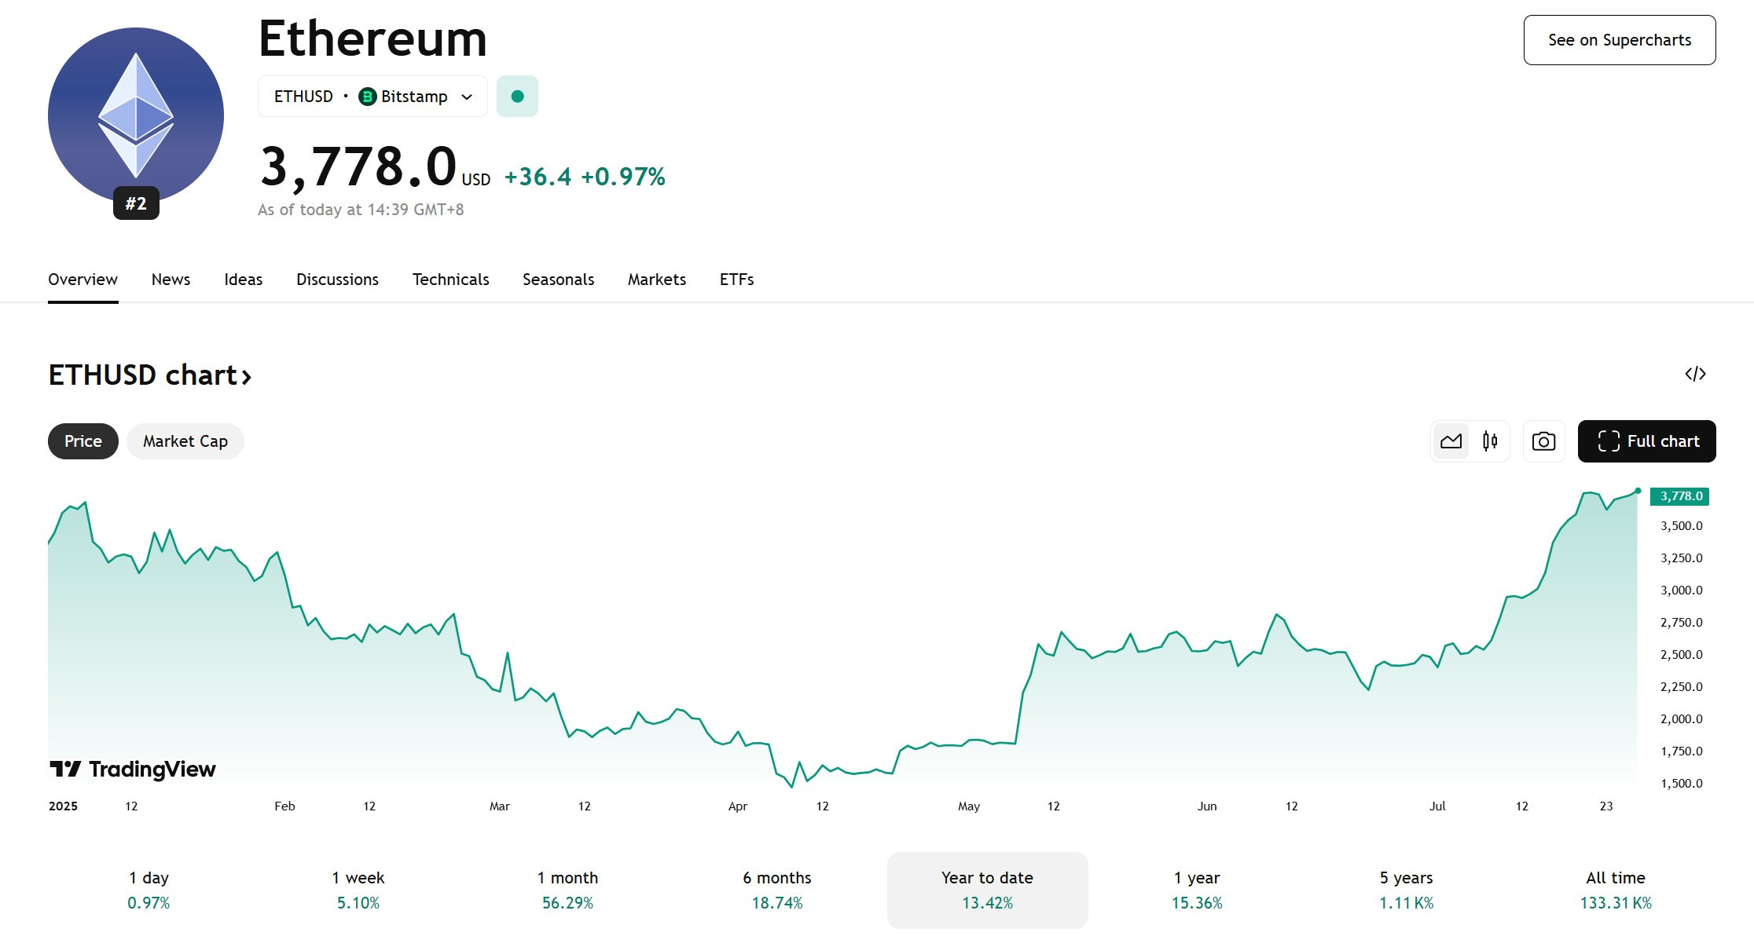Click the #2 rank badge
Viewport: 1754px width, 947px height.
coord(136,203)
